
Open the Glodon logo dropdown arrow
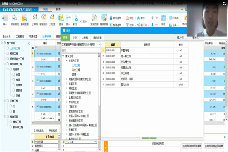click(35, 9)
